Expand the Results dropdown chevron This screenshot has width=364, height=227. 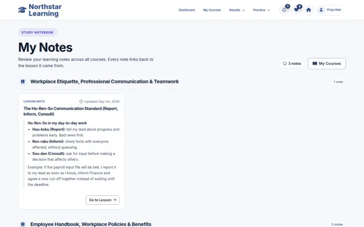(x=243, y=10)
